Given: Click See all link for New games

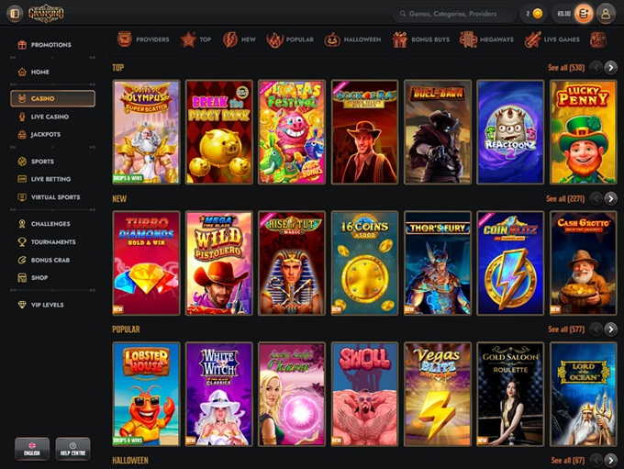Looking at the screenshot, I should coord(565,198).
